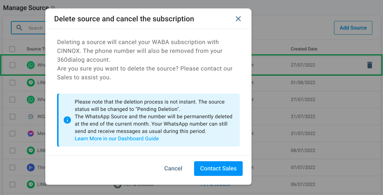Select the checkbox for the 08/07/2022 row
The width and height of the screenshot is (383, 195).
(x=13, y=150)
